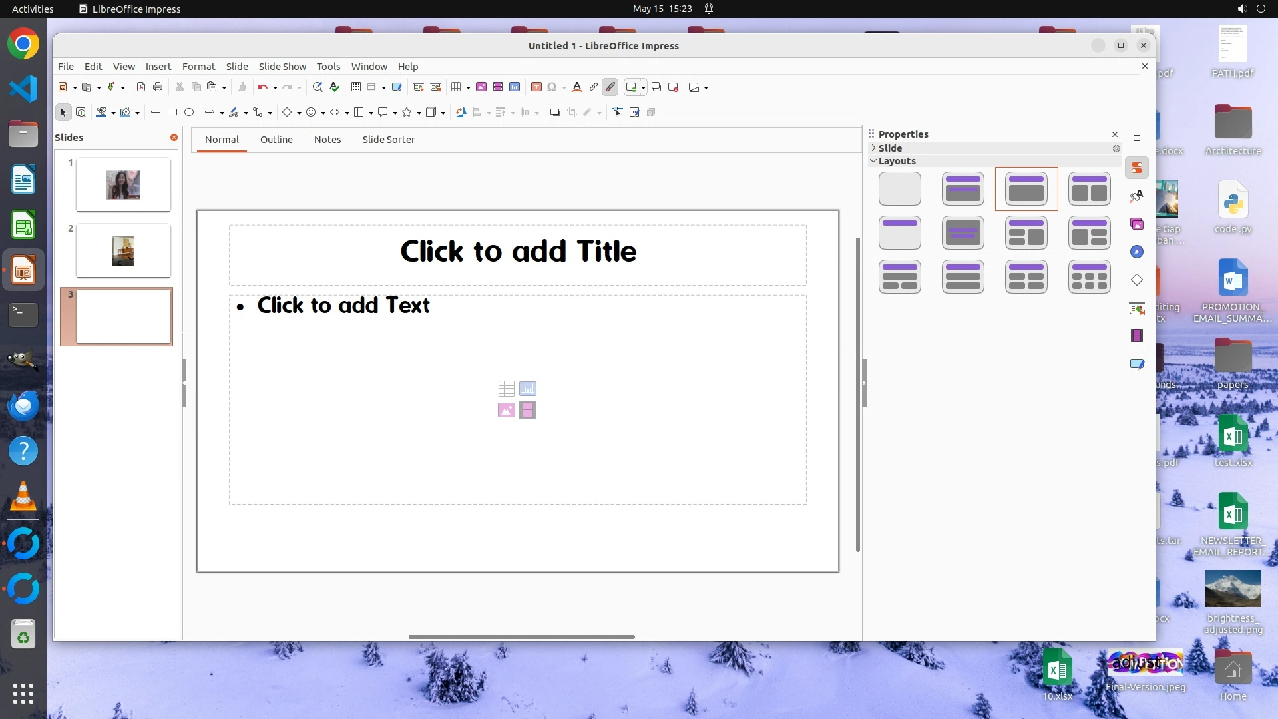Select slide 2 thumbnail in Slides panel

tap(123, 251)
